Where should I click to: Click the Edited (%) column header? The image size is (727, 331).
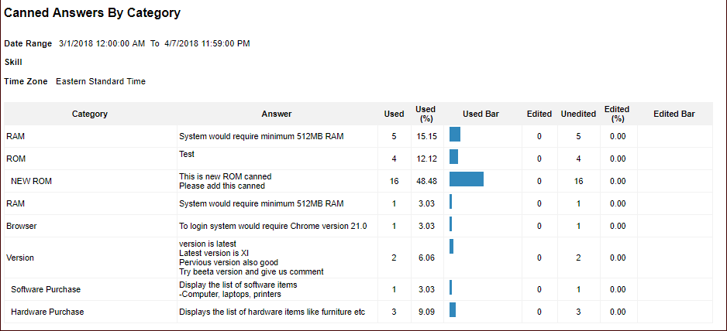click(x=617, y=114)
